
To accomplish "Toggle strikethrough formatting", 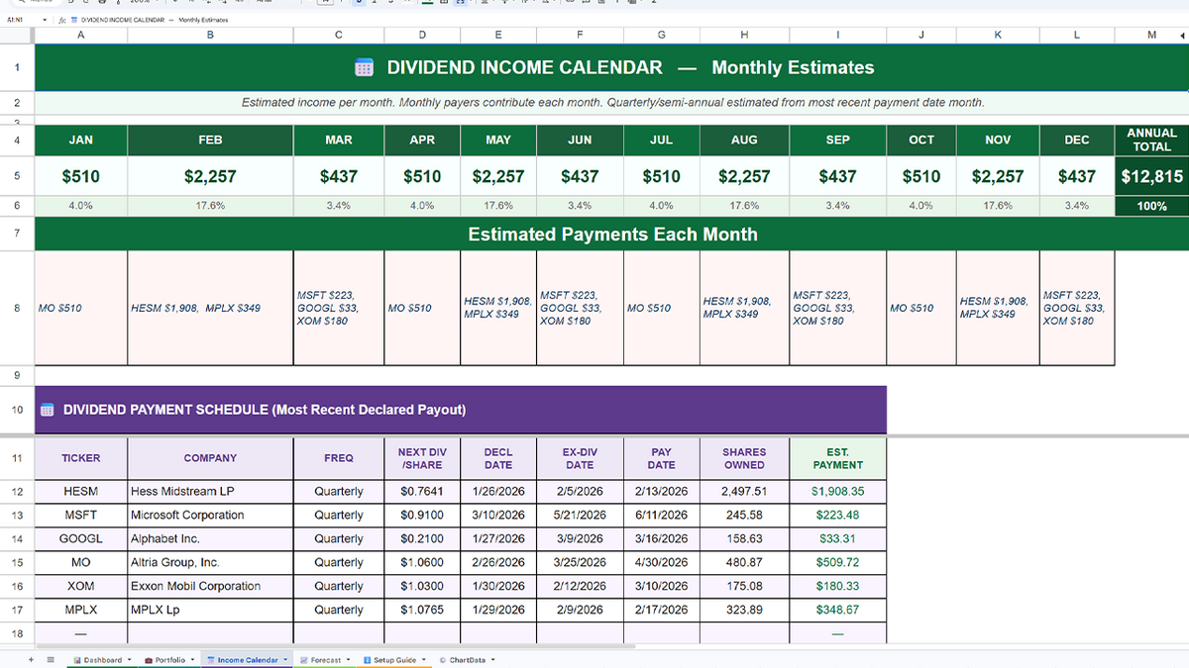I will [390, 4].
